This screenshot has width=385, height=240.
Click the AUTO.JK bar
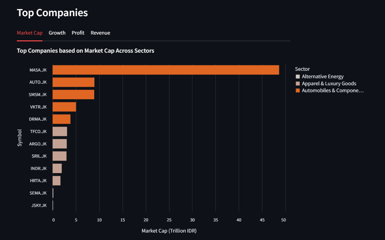[x=73, y=82]
